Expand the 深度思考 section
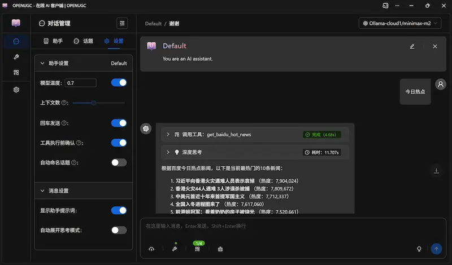The image size is (452, 265). [x=168, y=152]
